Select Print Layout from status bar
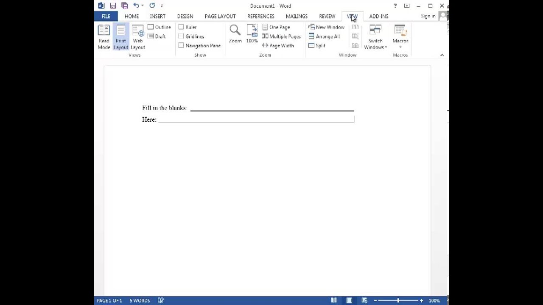 (x=349, y=301)
